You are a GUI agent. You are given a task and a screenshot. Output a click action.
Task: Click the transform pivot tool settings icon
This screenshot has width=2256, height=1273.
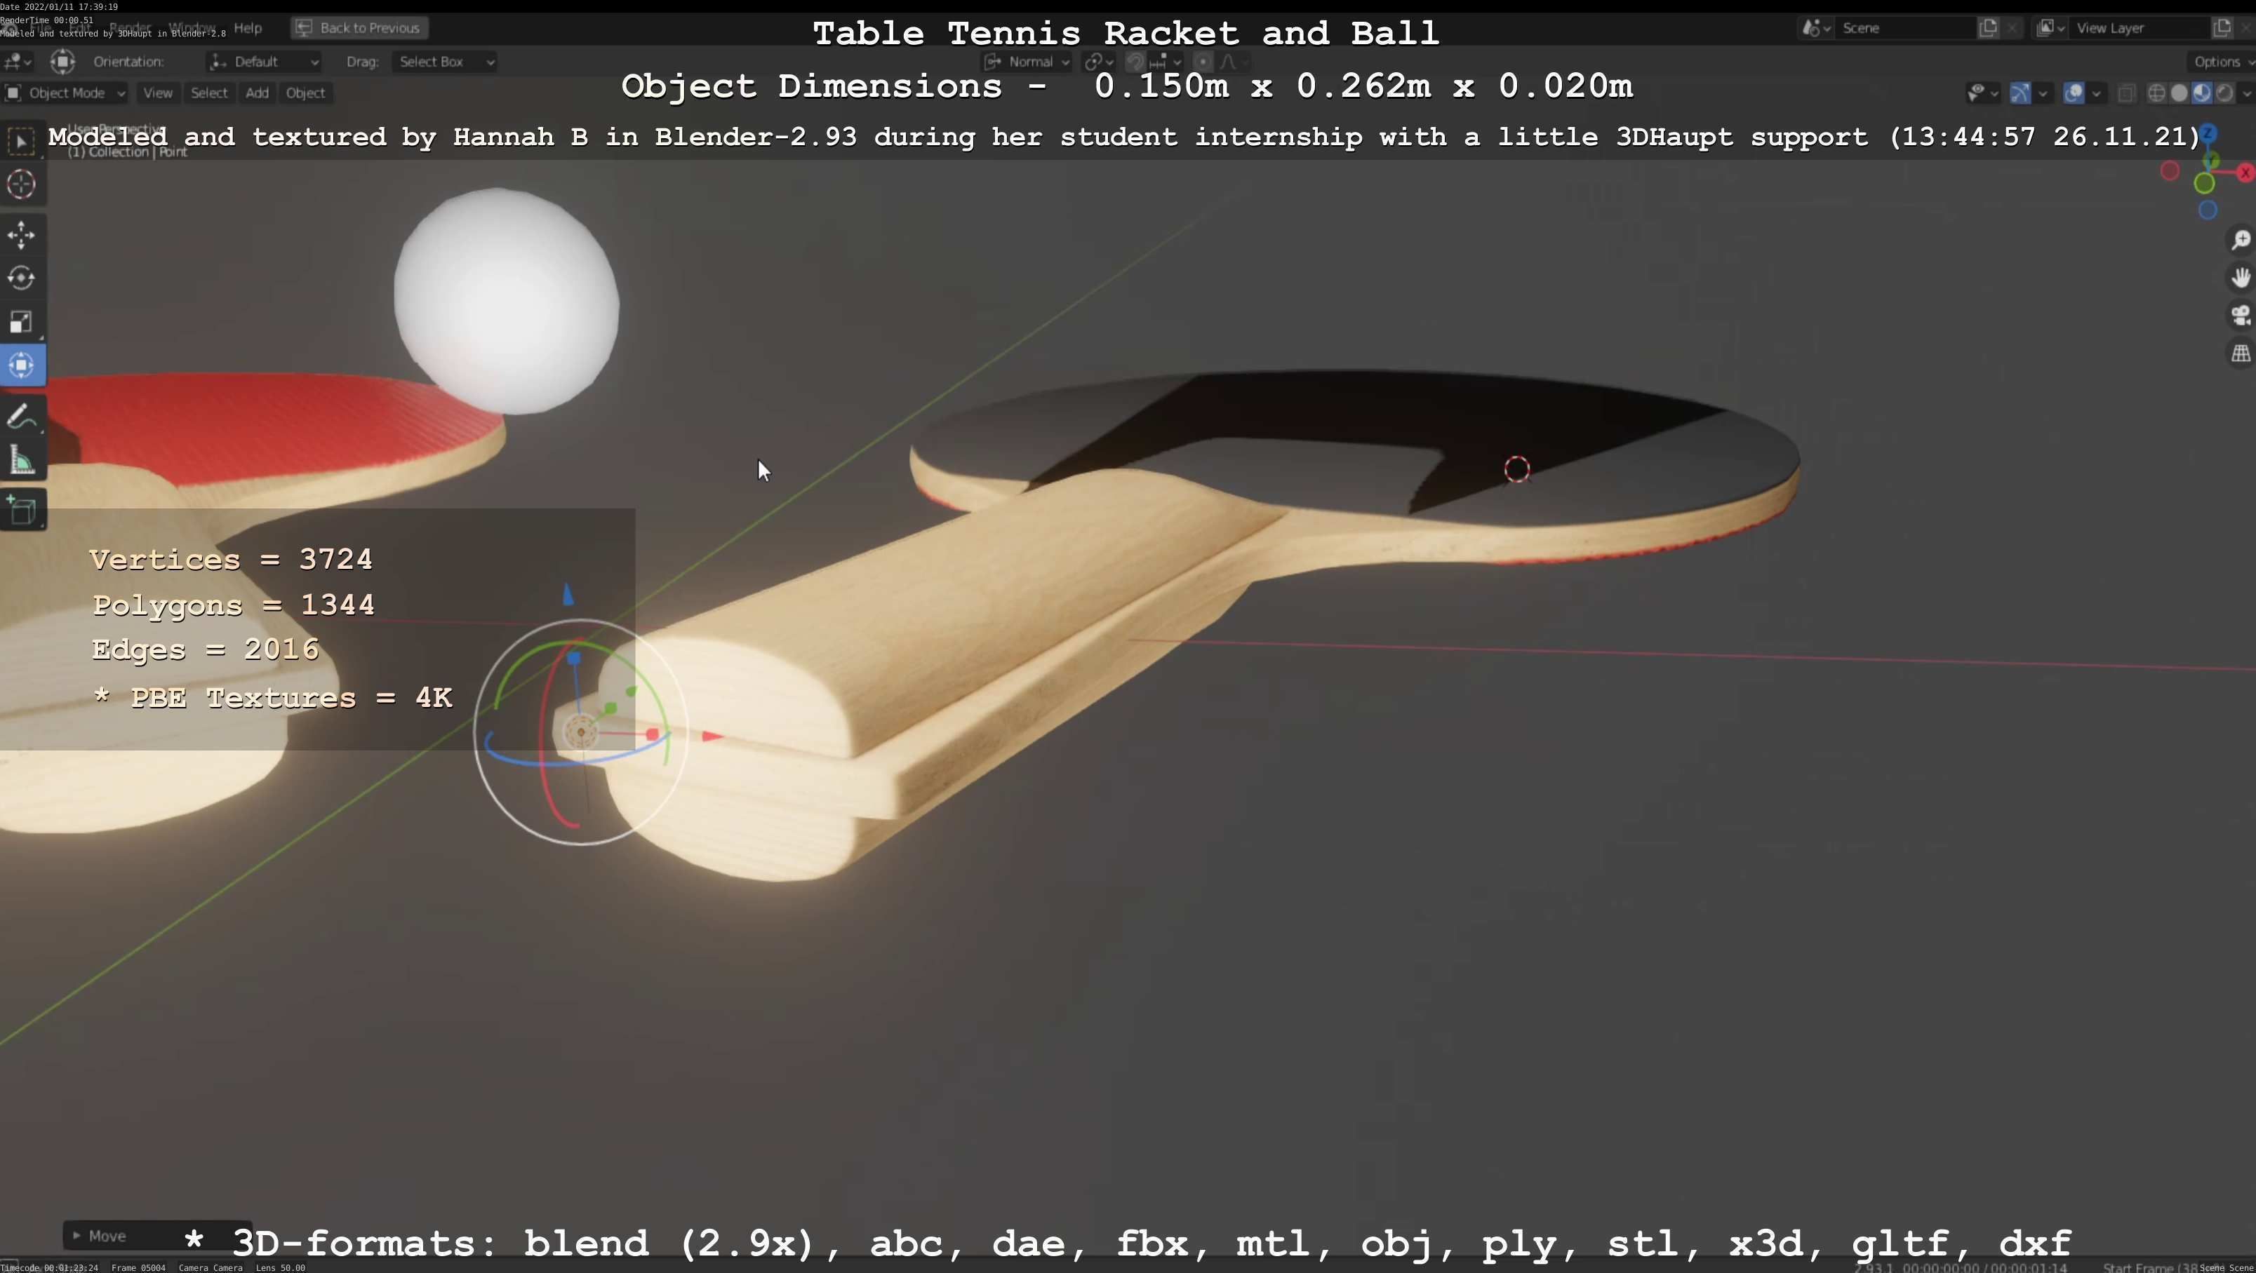click(62, 61)
